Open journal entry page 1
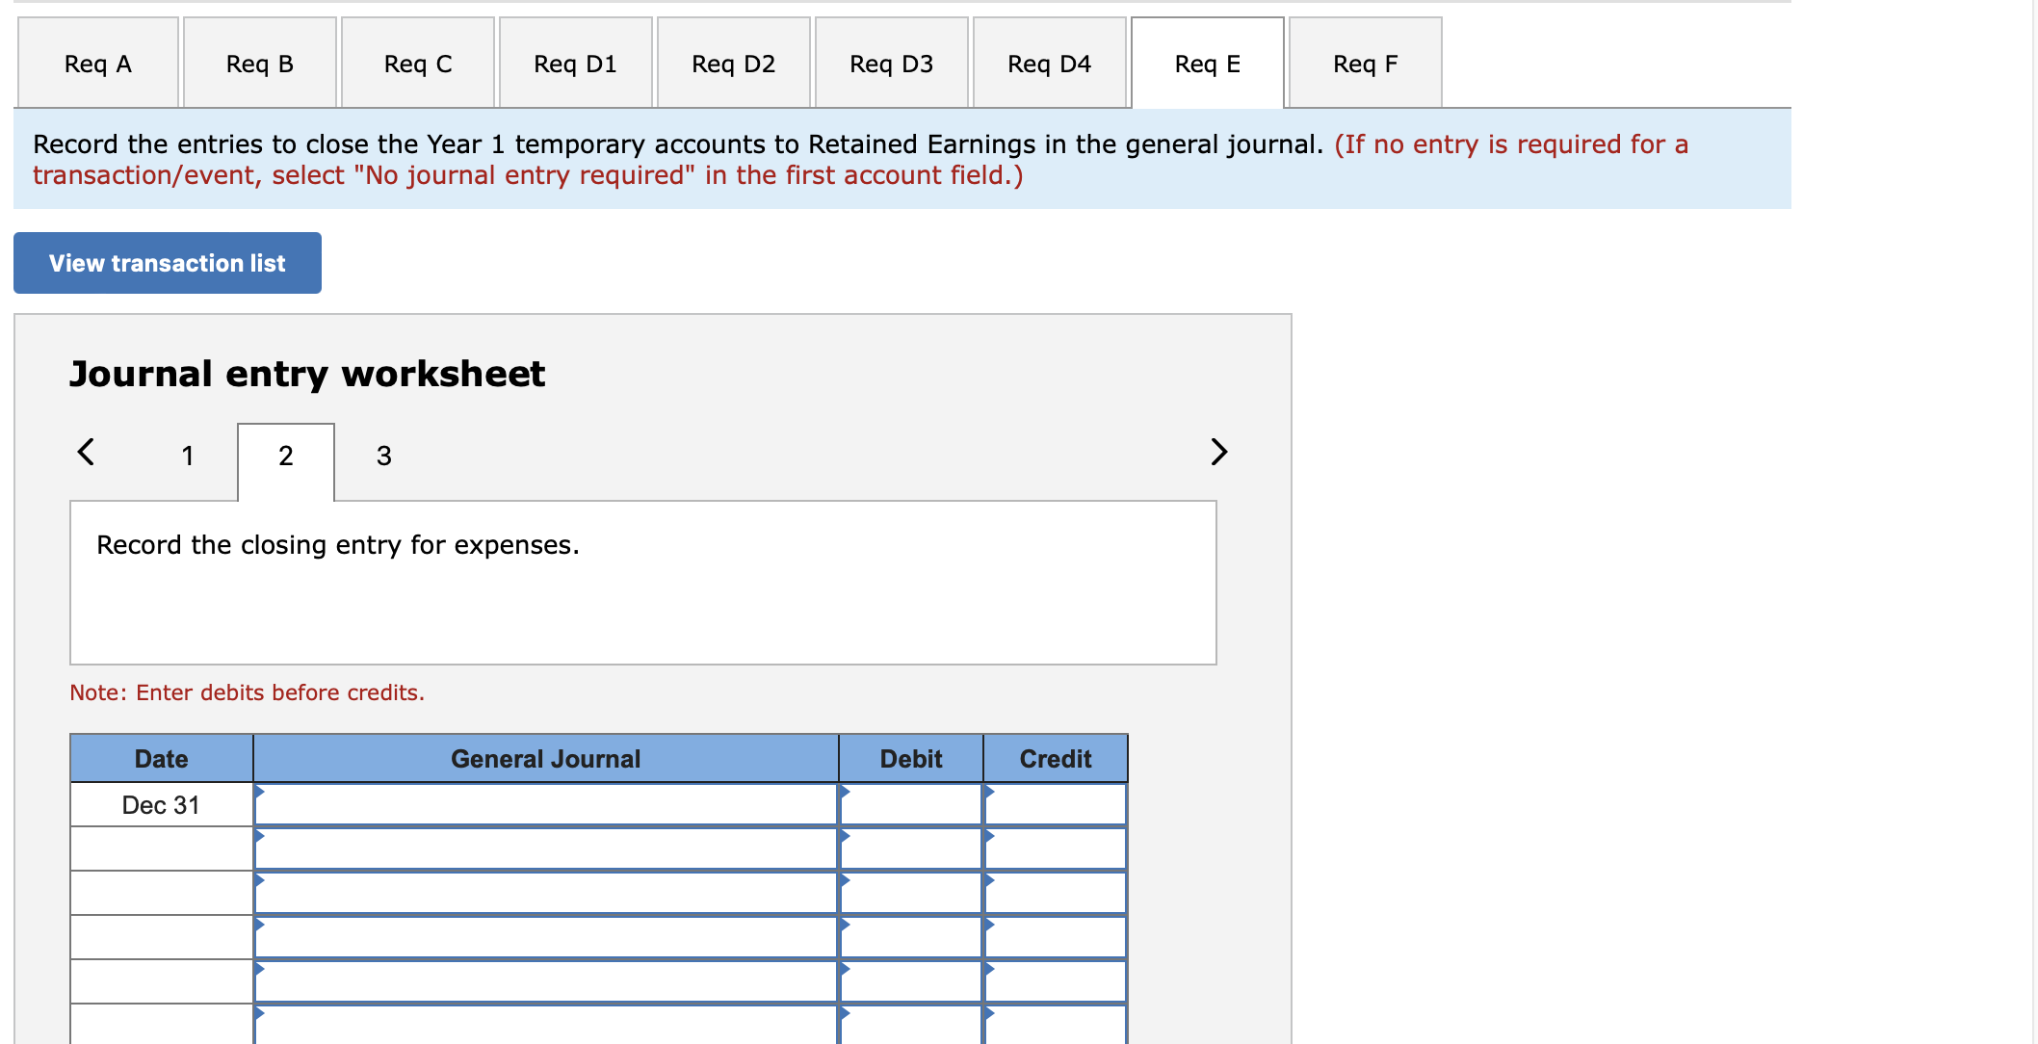This screenshot has width=2038, height=1044. point(188,456)
